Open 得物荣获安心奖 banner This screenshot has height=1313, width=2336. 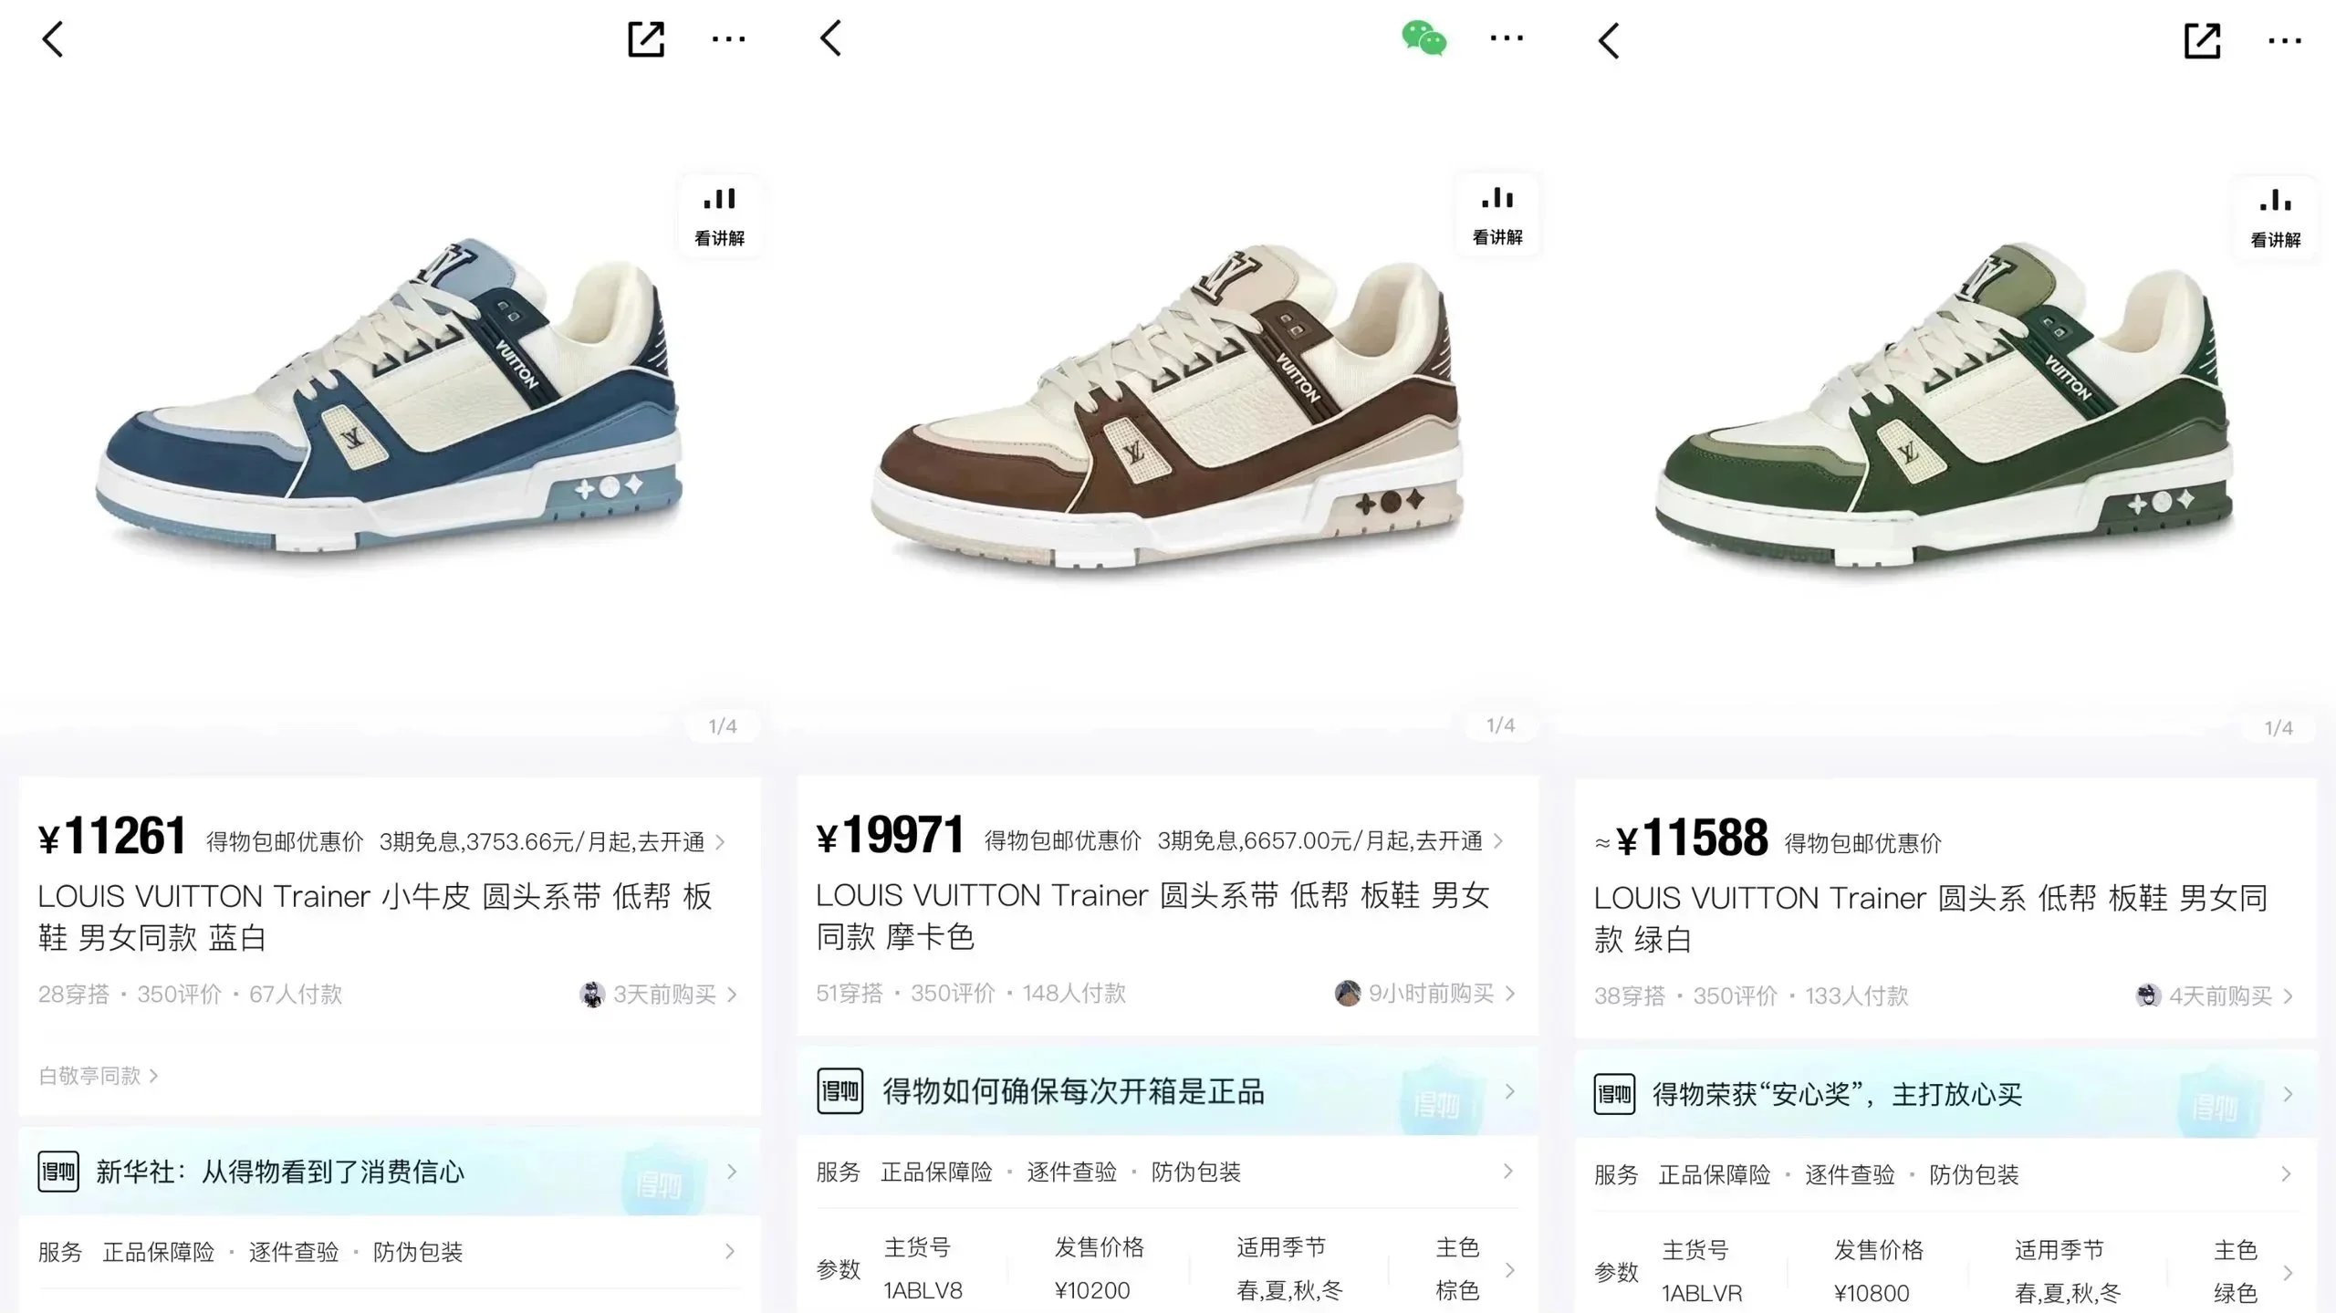point(1945,1094)
